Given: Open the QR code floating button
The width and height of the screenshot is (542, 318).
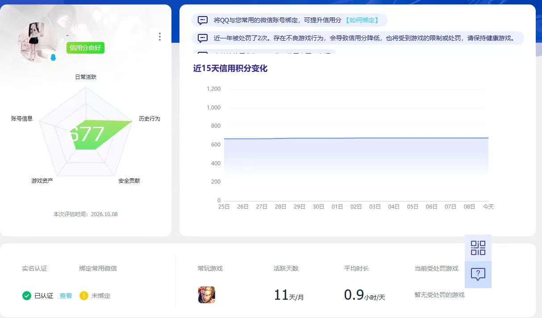Looking at the screenshot, I should [x=478, y=248].
